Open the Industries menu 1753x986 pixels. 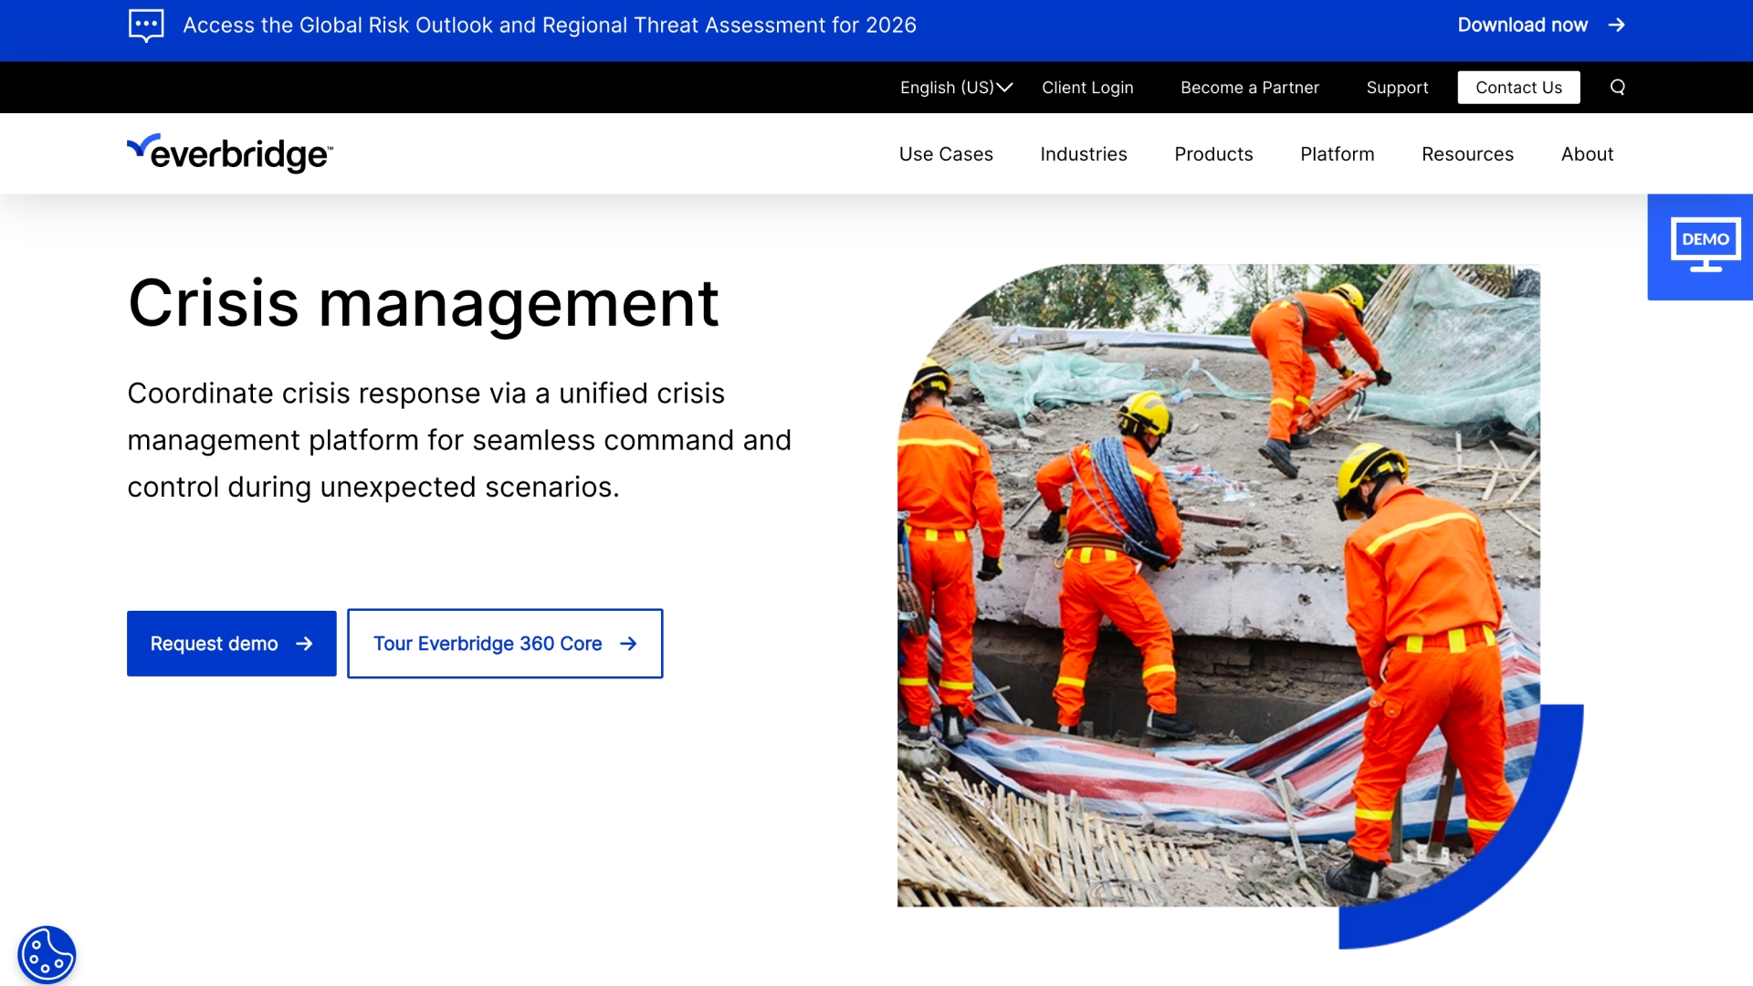click(1084, 153)
